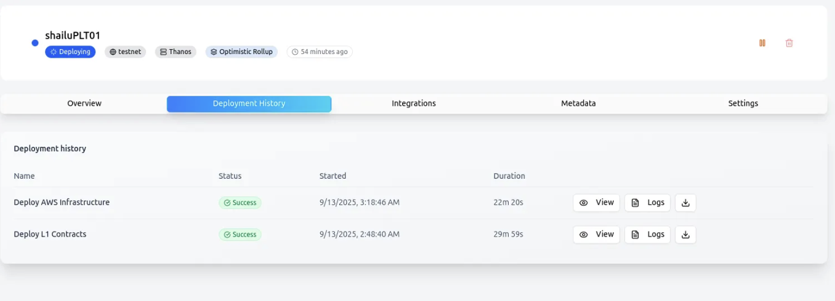Open Logs for Deploy AWS Infrastructure
The image size is (835, 301).
pos(647,203)
